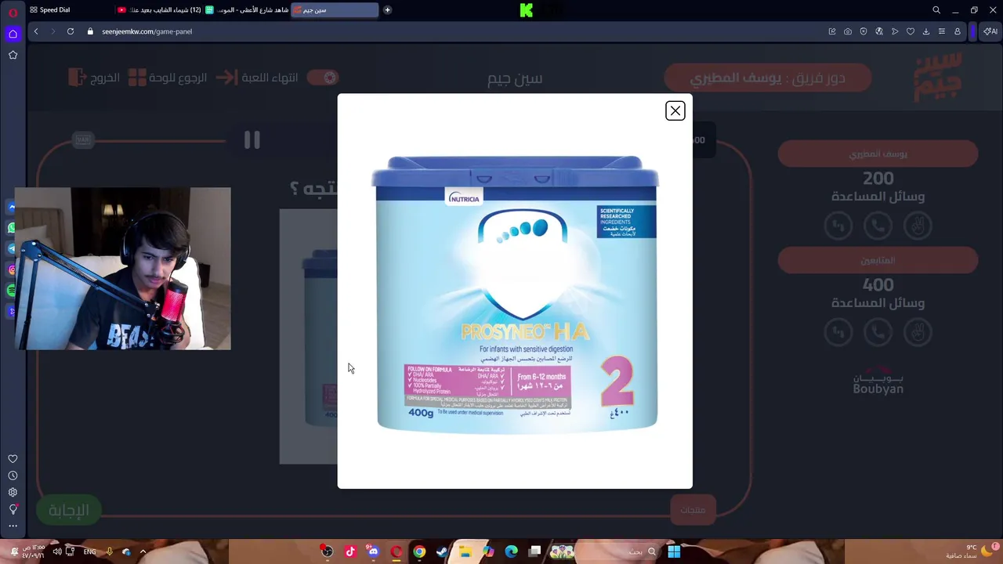Use the hand-sign lifeline for المتابعين team
The width and height of the screenshot is (1003, 564).
(918, 332)
